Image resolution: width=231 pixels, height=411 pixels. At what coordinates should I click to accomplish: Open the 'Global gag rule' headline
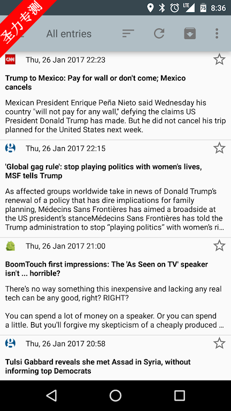click(x=103, y=171)
